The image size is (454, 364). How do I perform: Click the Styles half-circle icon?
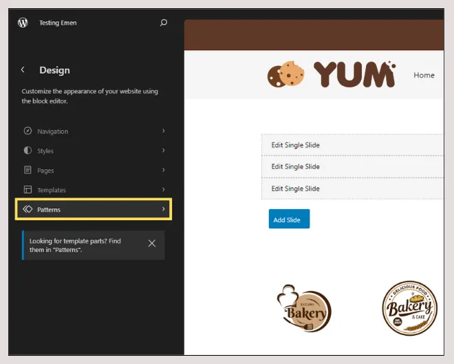28,151
